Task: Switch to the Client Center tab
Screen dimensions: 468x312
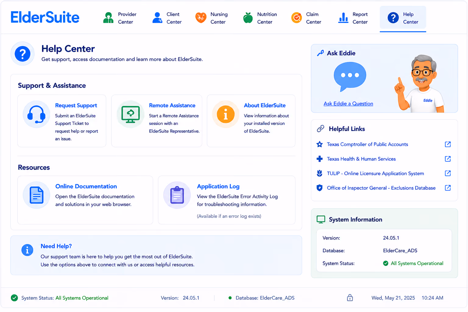Action: point(167,18)
